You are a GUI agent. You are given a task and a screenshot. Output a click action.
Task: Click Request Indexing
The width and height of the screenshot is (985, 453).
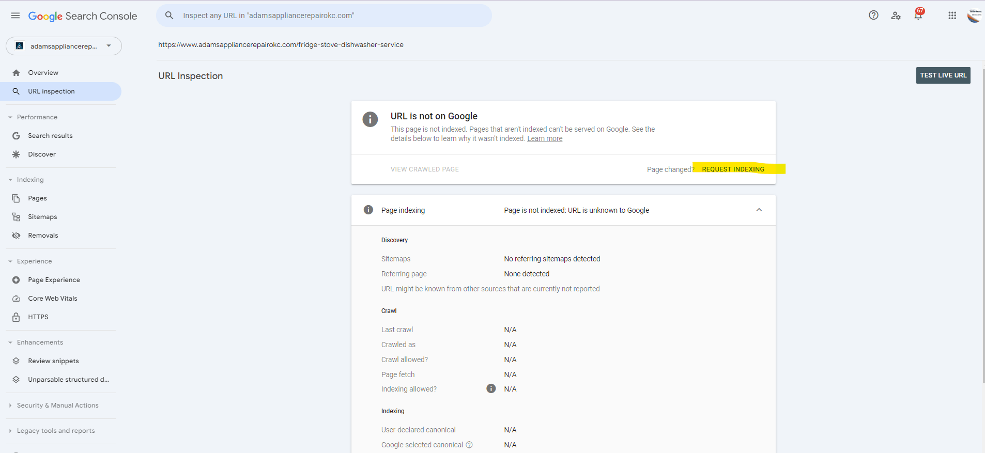tap(733, 169)
